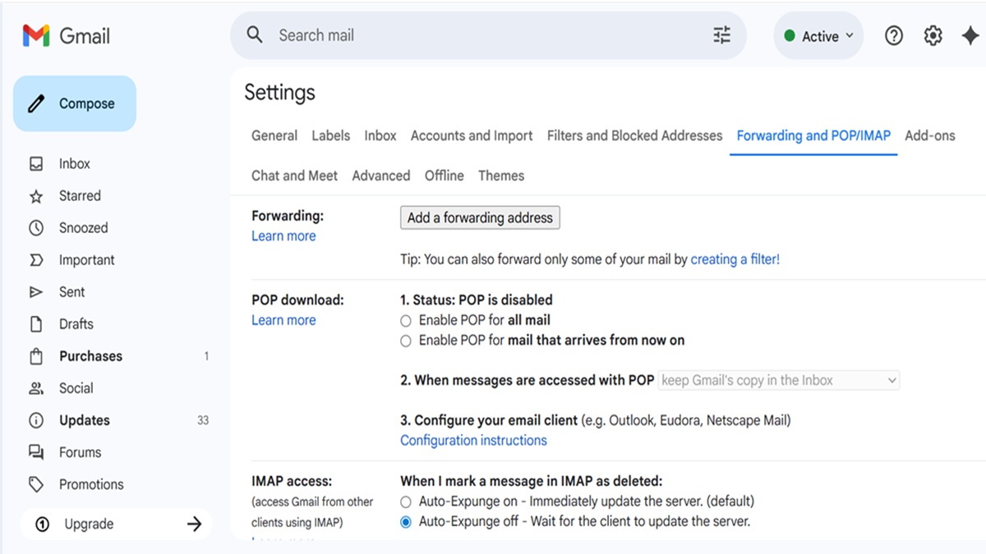
Task: Open search filter options icon
Action: (x=721, y=35)
